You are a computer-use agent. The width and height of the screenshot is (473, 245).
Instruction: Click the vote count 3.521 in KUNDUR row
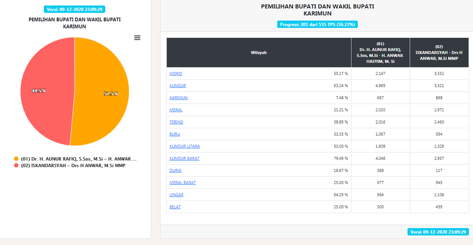coord(439,86)
